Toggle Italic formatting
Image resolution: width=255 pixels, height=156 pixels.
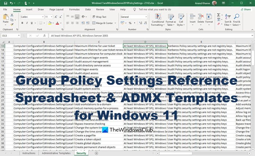coord(27,23)
